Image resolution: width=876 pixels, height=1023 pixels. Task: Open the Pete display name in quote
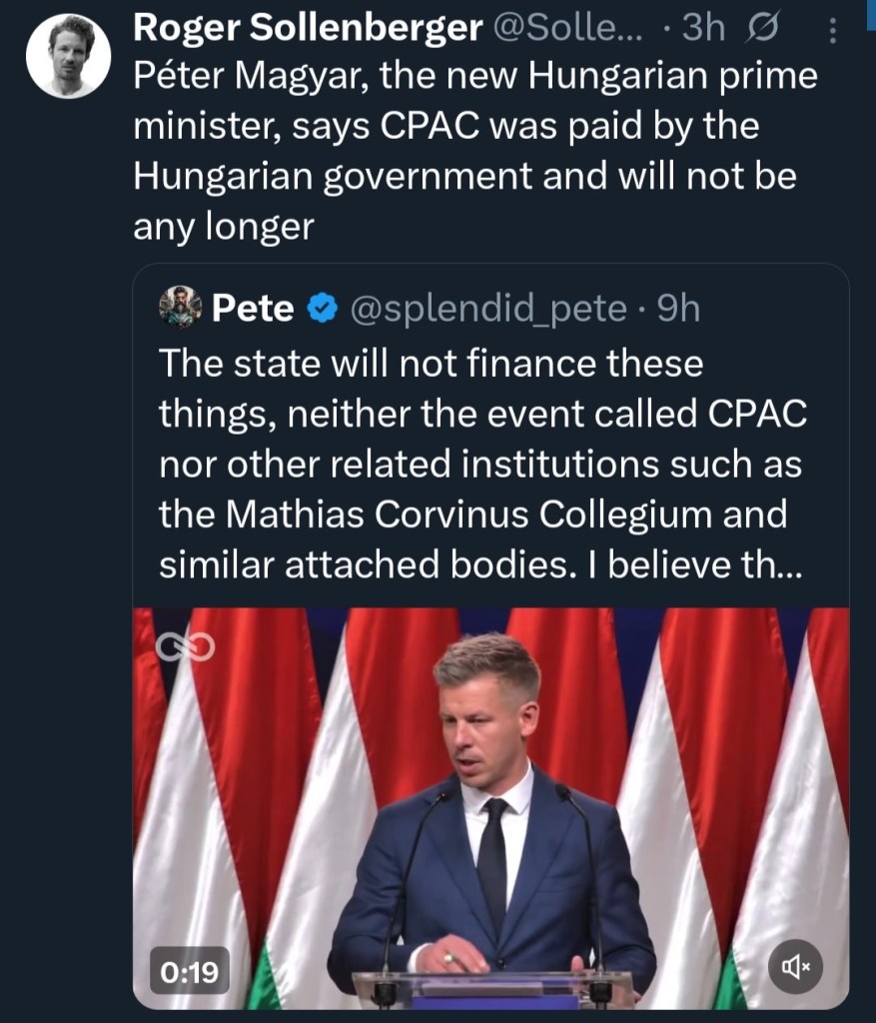[254, 310]
